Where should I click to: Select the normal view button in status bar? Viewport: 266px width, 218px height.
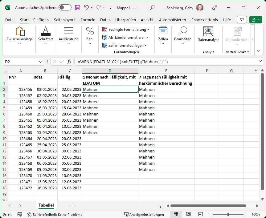176,214
